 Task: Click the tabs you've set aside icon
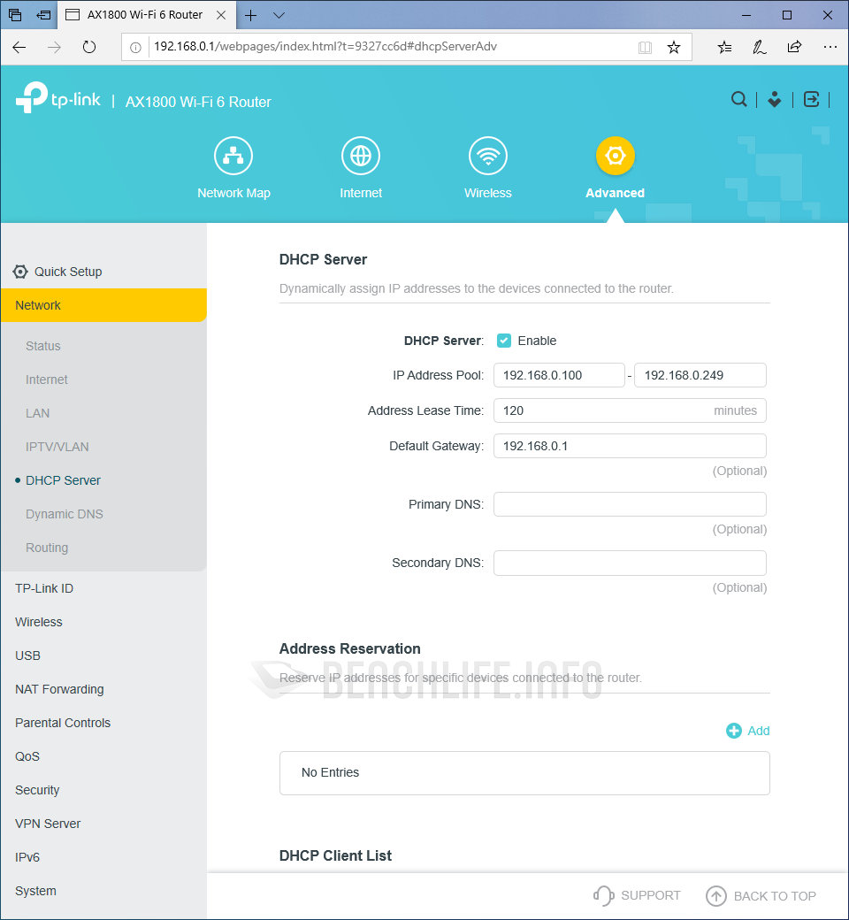pos(15,15)
